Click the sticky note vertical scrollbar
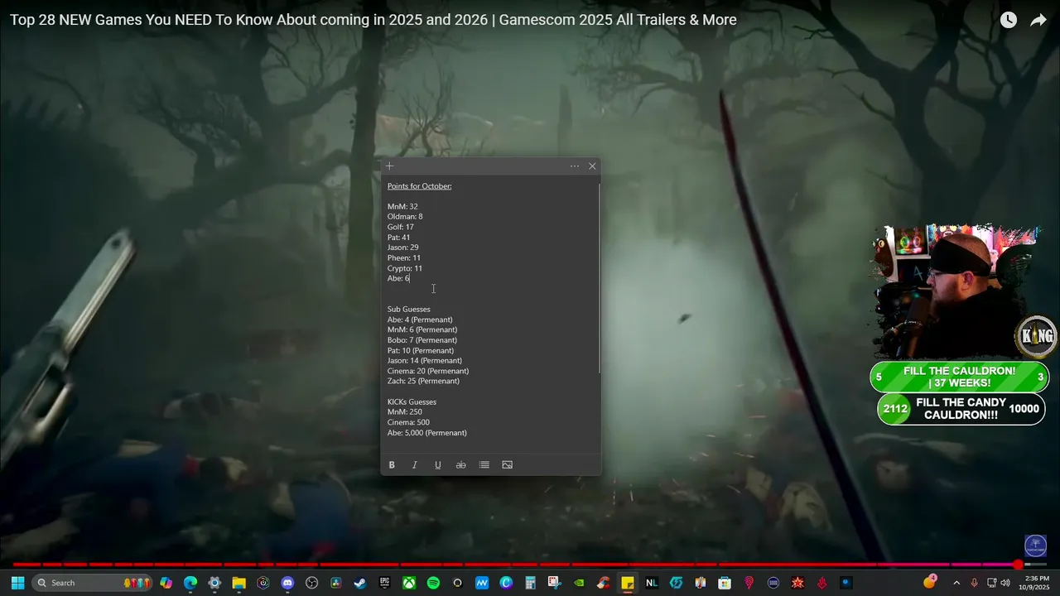The width and height of the screenshot is (1060, 596). coord(599,278)
